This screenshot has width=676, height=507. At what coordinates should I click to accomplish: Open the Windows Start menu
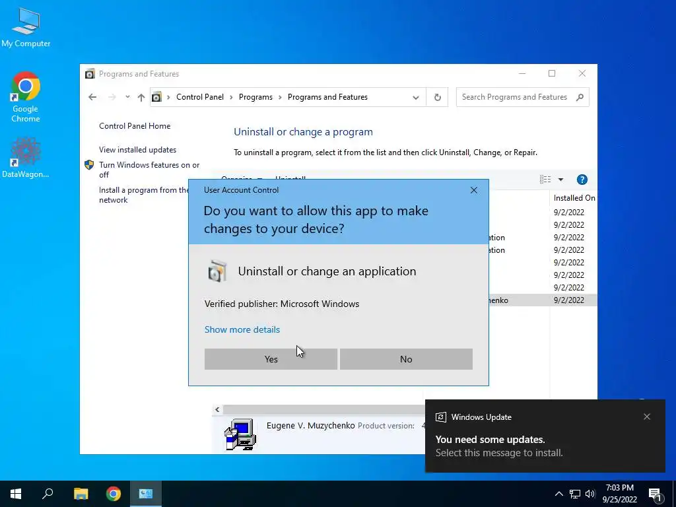(16, 494)
